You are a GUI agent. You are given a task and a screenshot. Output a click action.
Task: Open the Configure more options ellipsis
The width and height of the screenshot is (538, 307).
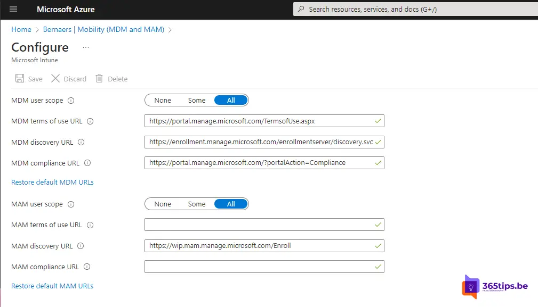(x=86, y=47)
